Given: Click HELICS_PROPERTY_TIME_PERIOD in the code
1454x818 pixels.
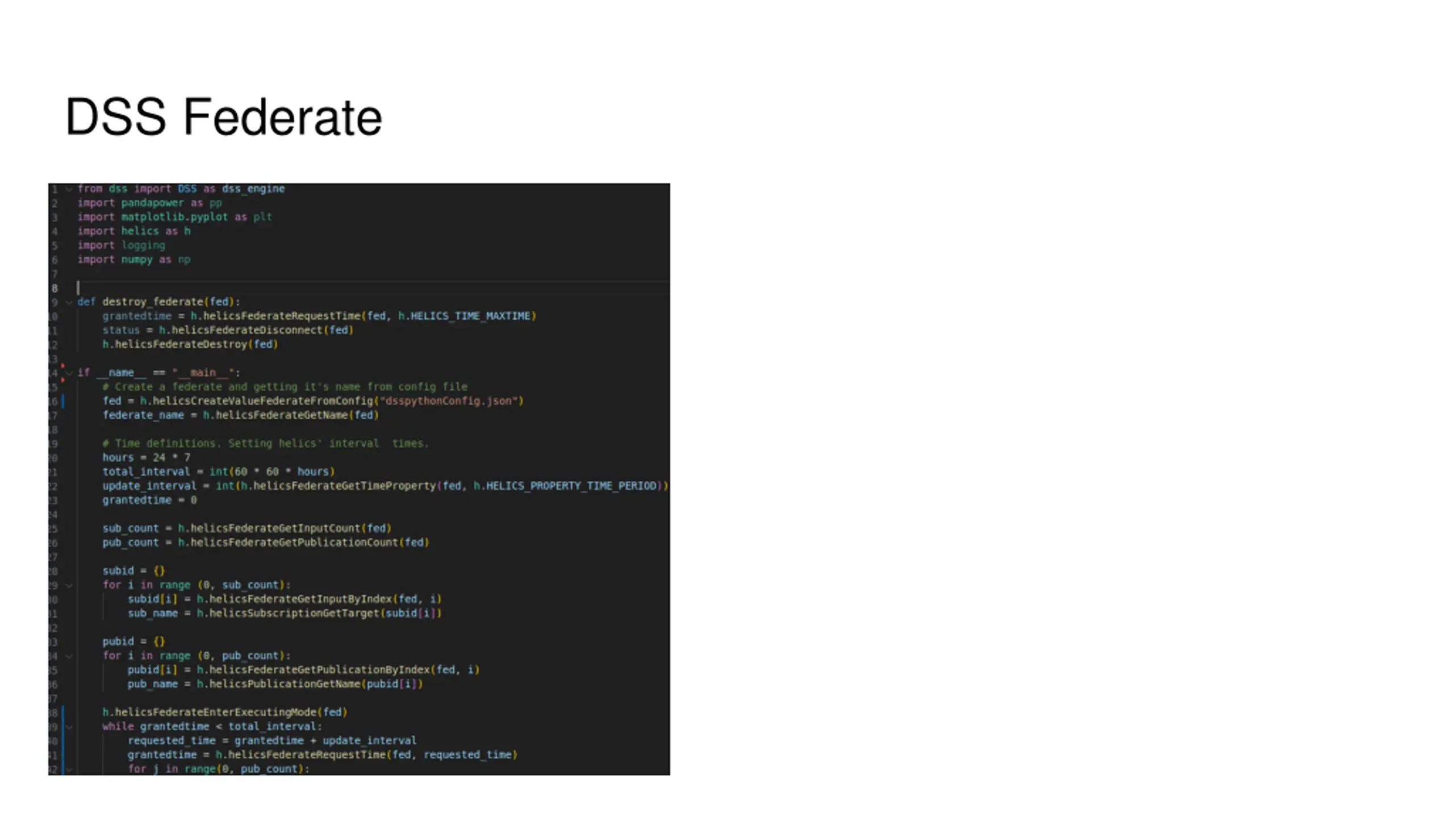Looking at the screenshot, I should coord(571,486).
